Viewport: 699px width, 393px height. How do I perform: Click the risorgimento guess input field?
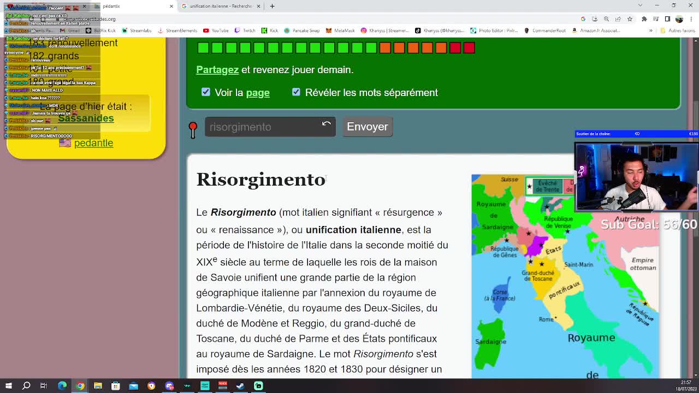pos(262,127)
